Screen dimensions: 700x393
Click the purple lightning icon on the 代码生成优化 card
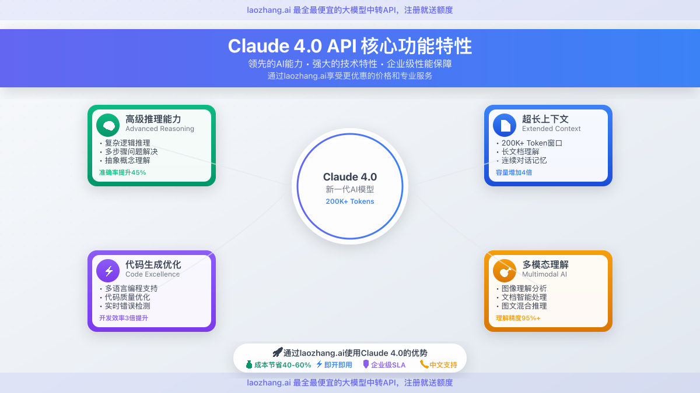click(108, 271)
